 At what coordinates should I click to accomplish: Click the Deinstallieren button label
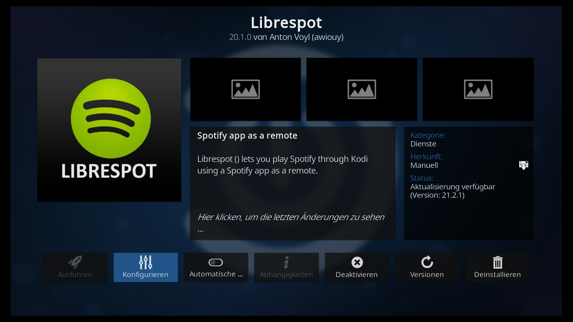497,275
